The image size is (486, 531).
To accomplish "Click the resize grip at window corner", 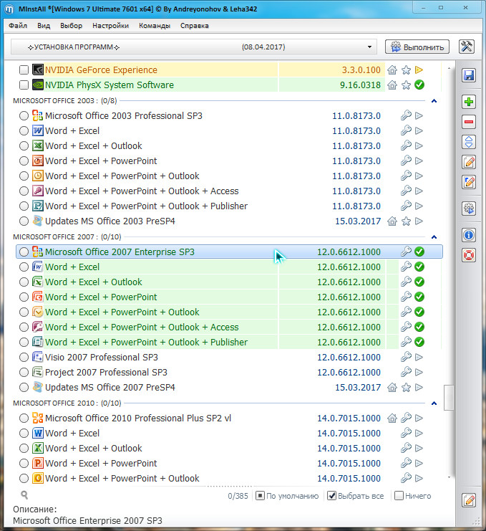I will (x=476, y=521).
